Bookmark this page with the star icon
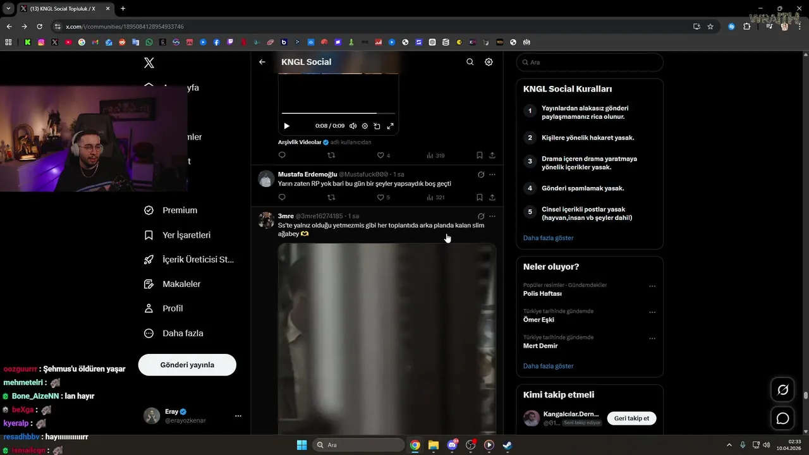Image resolution: width=809 pixels, height=455 pixels. 710,27
